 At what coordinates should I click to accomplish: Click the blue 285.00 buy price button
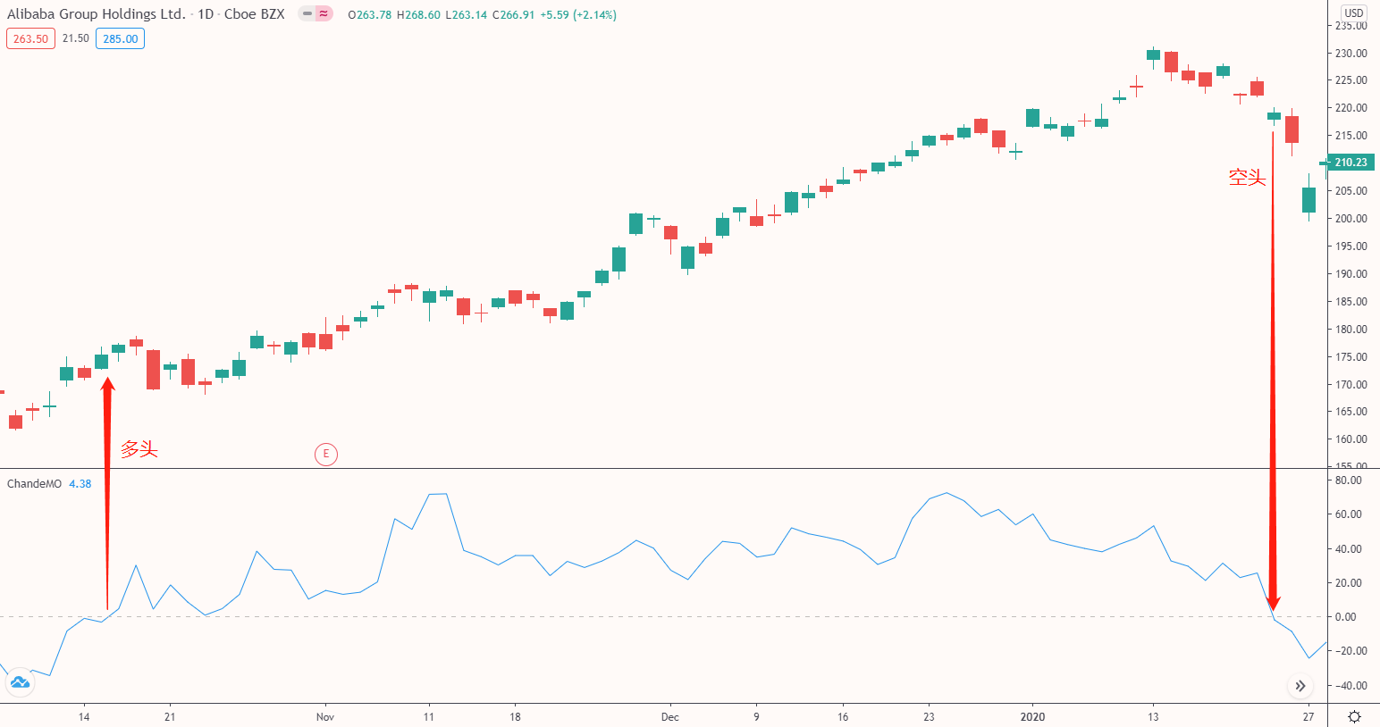[x=120, y=38]
